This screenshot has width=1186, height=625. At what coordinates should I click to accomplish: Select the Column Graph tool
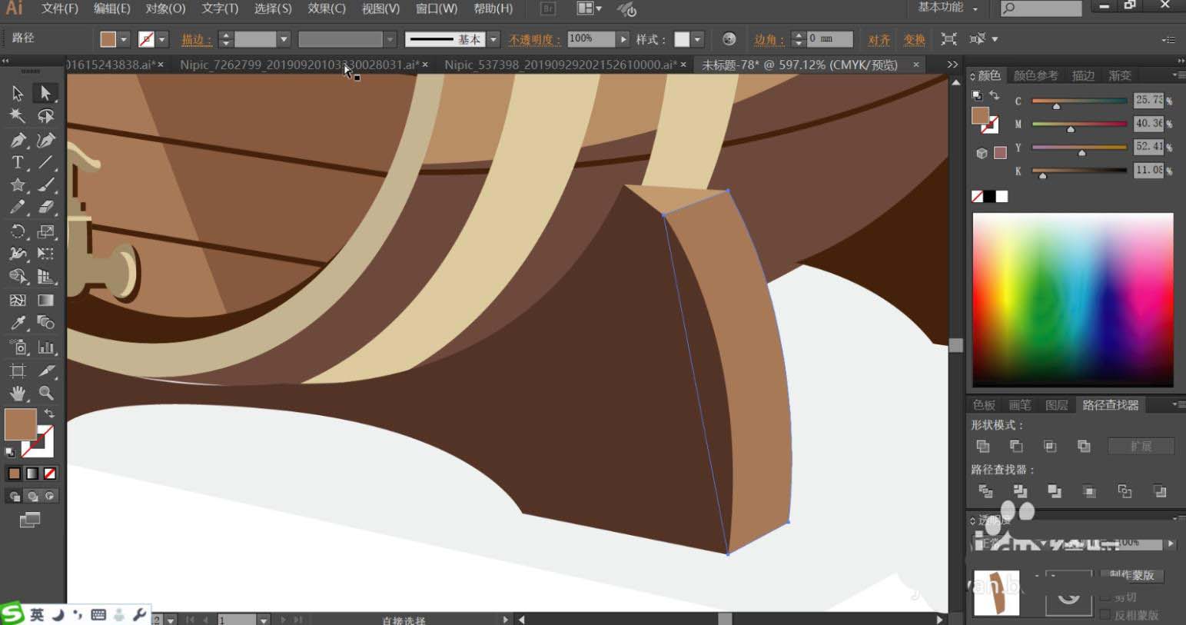coord(45,347)
